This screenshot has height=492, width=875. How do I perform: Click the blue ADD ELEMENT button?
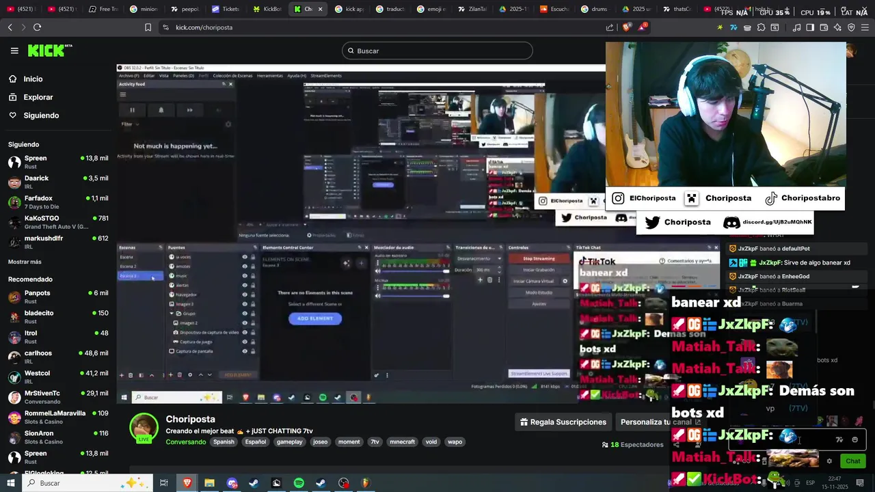pyautogui.click(x=314, y=318)
